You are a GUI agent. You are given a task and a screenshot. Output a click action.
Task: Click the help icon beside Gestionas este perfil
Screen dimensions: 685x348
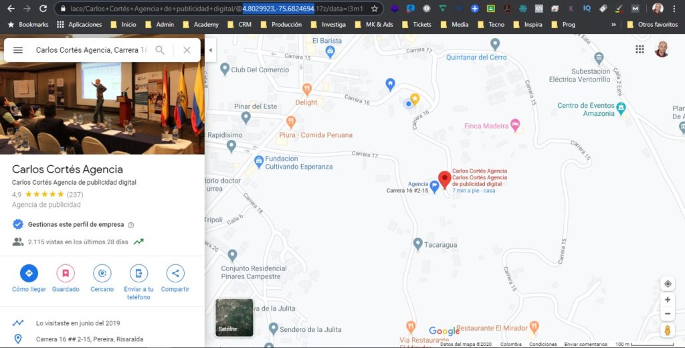(130, 225)
